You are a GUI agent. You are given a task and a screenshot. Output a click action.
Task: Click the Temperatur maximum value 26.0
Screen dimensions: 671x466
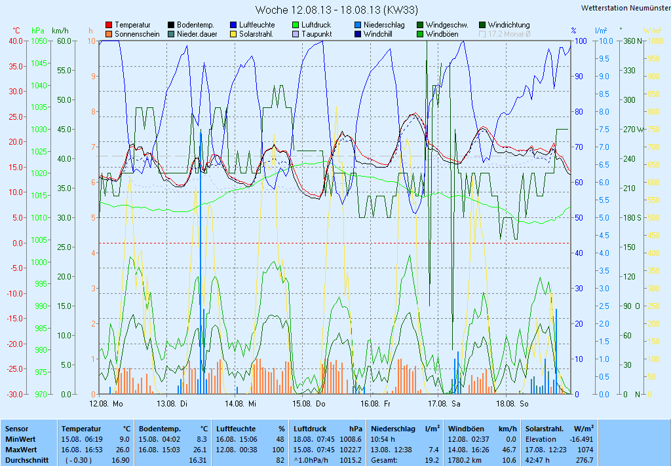tap(123, 450)
